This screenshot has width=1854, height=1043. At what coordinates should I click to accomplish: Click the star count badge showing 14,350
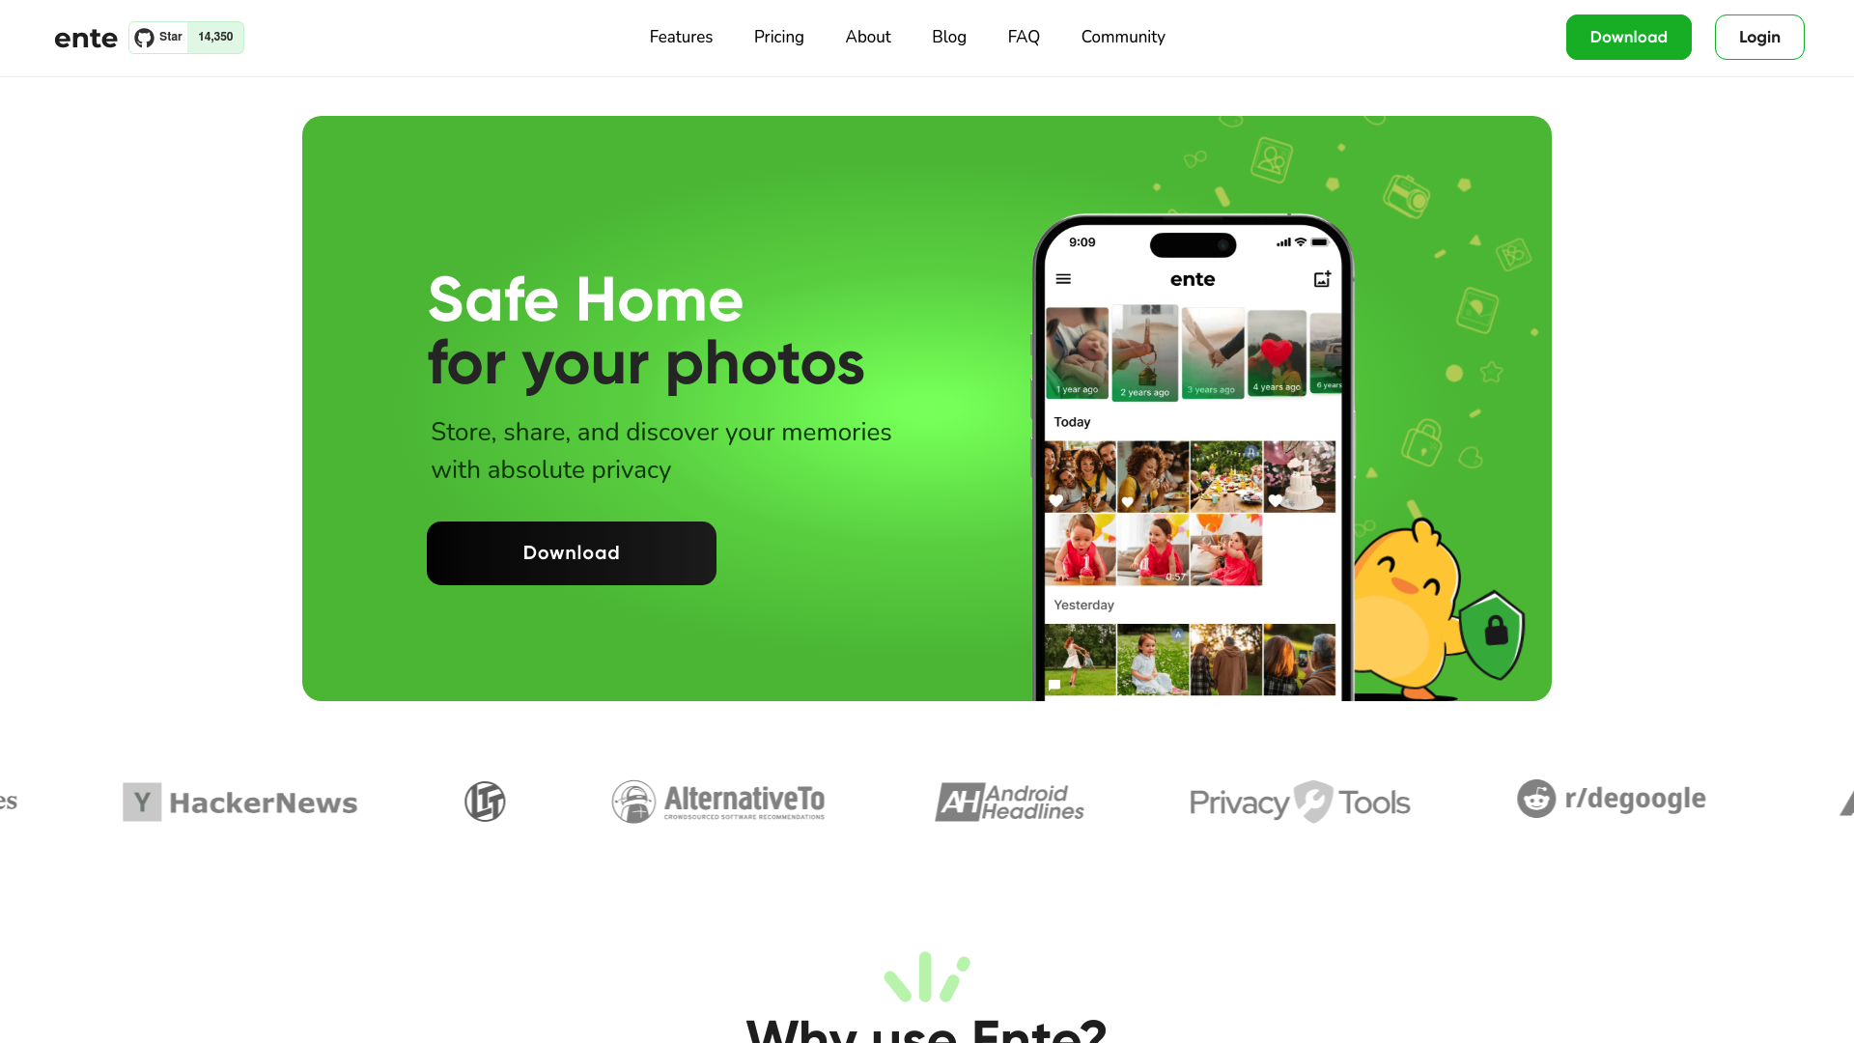point(214,36)
